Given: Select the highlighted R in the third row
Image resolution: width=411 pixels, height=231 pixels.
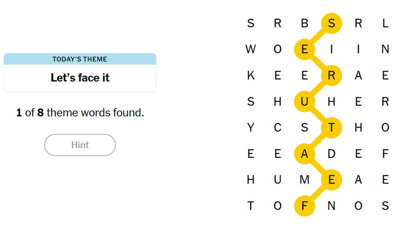Looking at the screenshot, I should [332, 75].
